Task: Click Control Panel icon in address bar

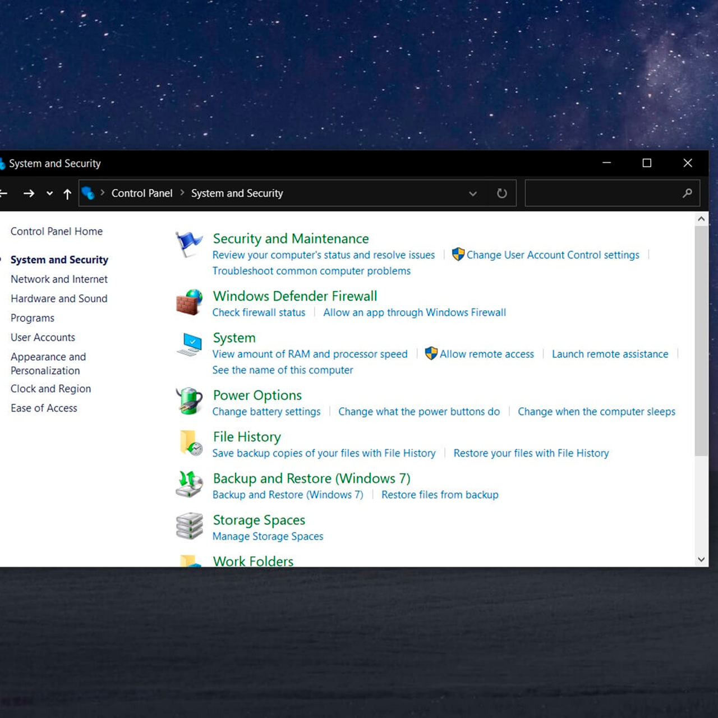Action: pyautogui.click(x=88, y=193)
